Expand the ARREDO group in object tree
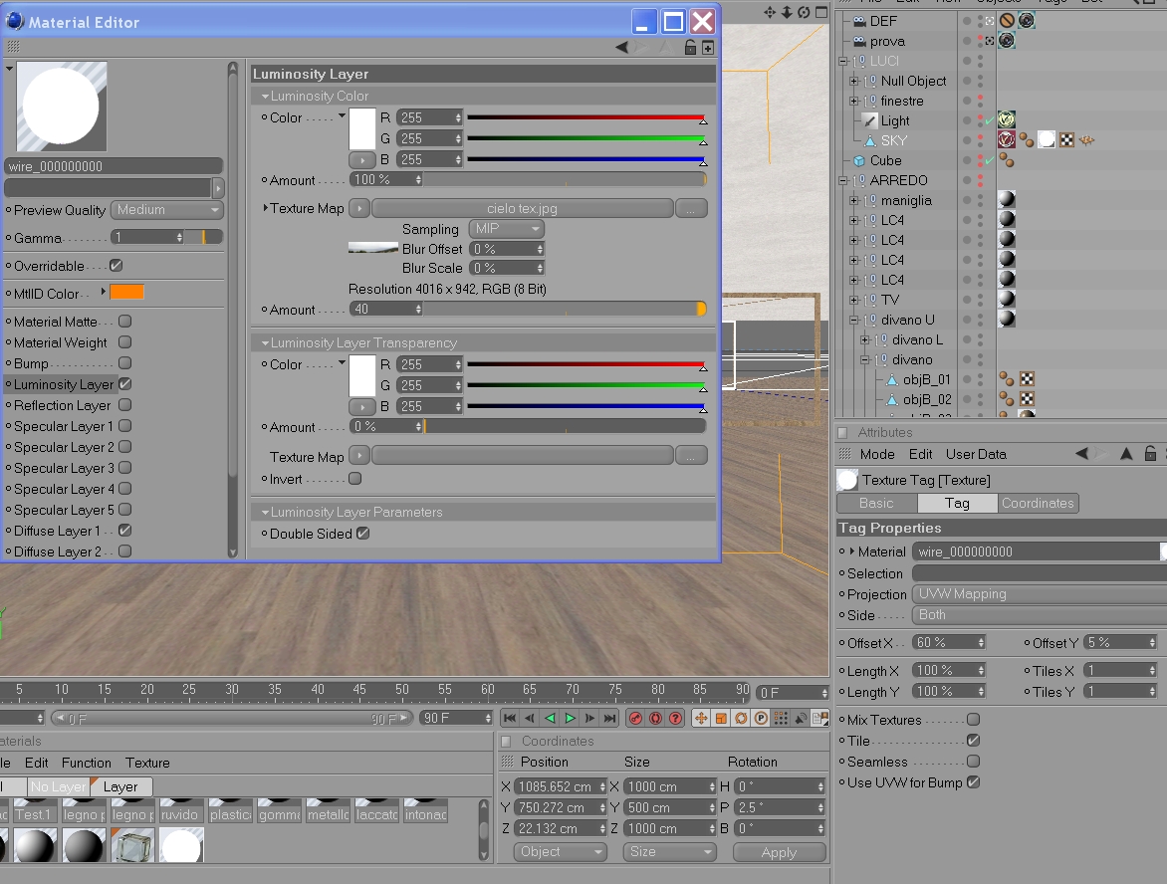 843,180
